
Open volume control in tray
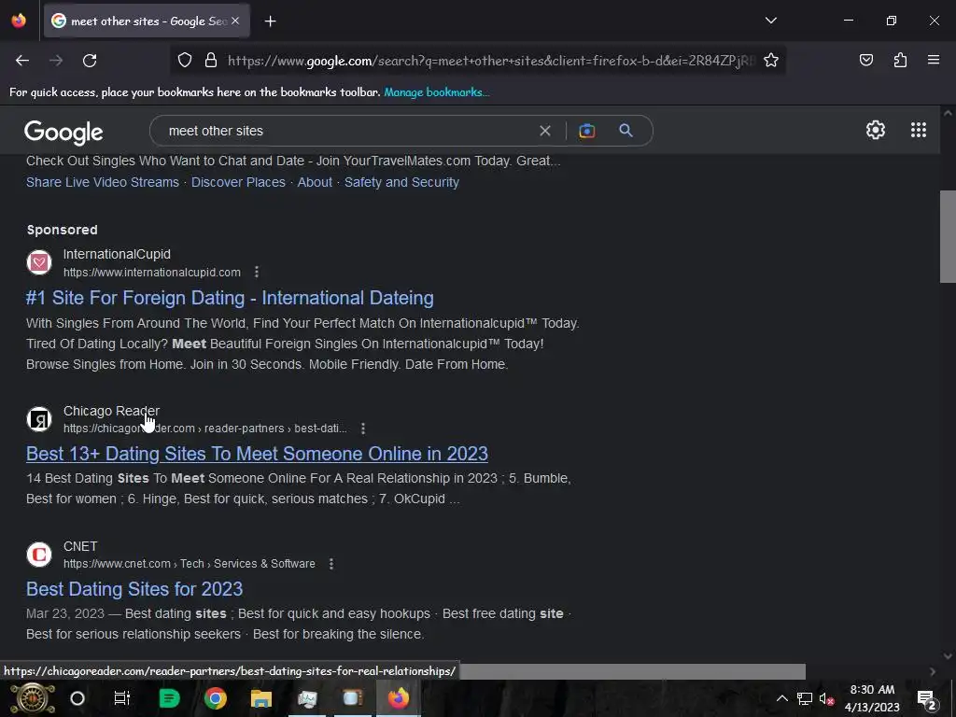pos(826,698)
